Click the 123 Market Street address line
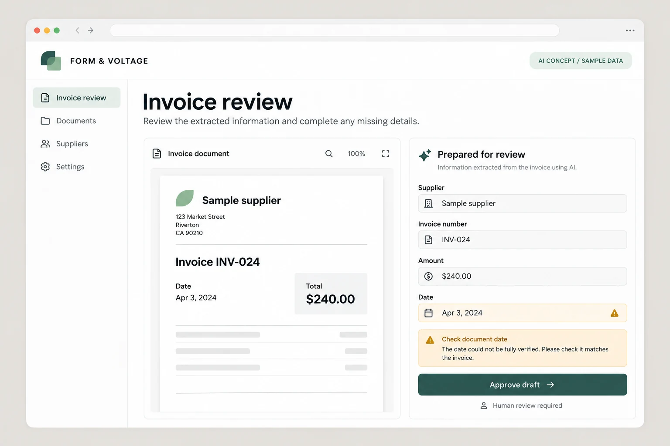The image size is (670, 446). [200, 216]
